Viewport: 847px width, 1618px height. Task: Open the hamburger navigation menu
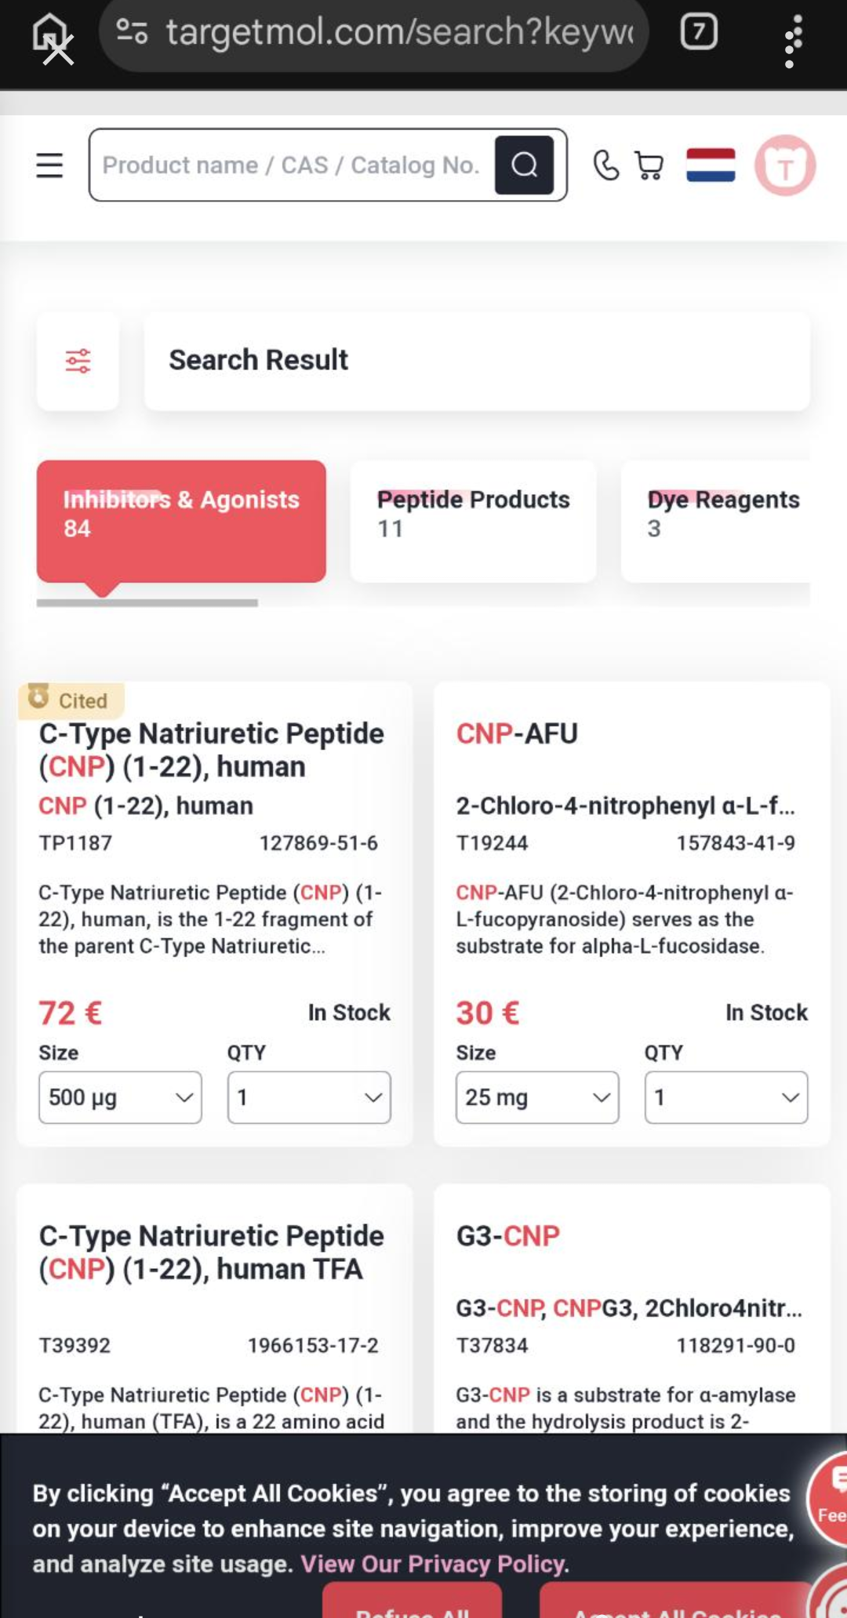49,165
